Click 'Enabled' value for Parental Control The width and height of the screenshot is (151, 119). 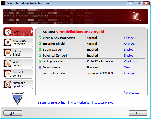(92, 56)
